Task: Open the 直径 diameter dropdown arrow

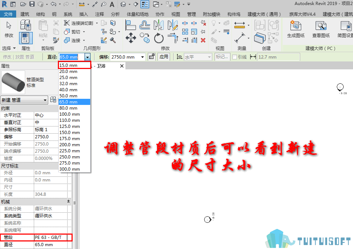Action: [87, 57]
